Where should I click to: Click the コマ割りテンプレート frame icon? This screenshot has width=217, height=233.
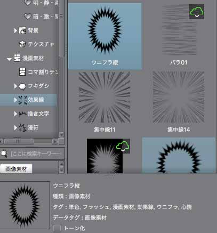click(x=22, y=72)
